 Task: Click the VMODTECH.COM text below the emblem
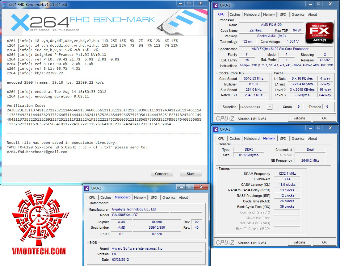(39, 251)
